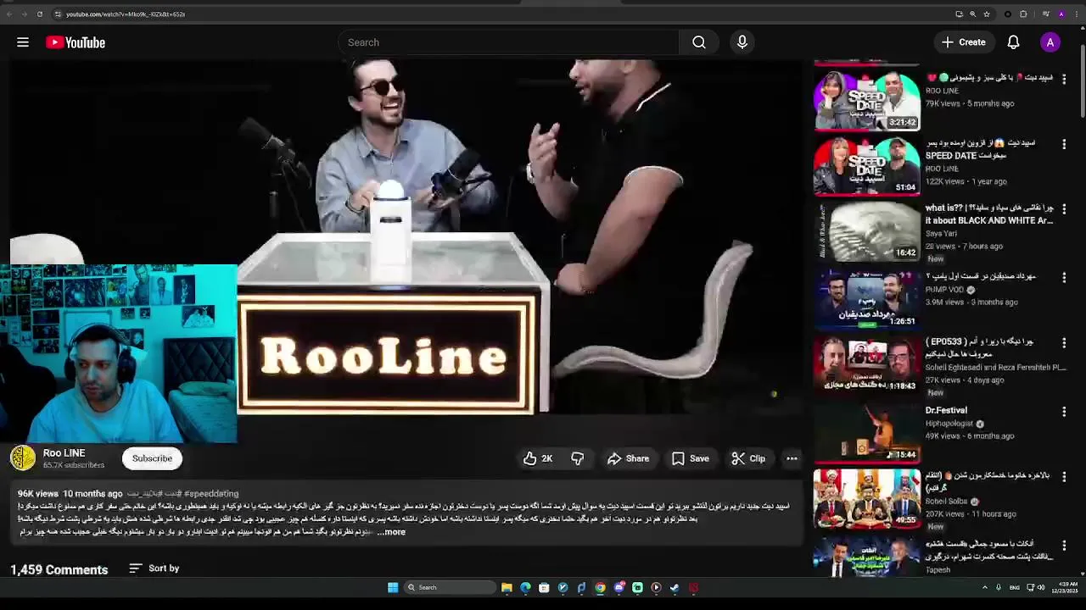Go back in the browser
Viewport: 1086px width, 610px height.
coord(9,14)
